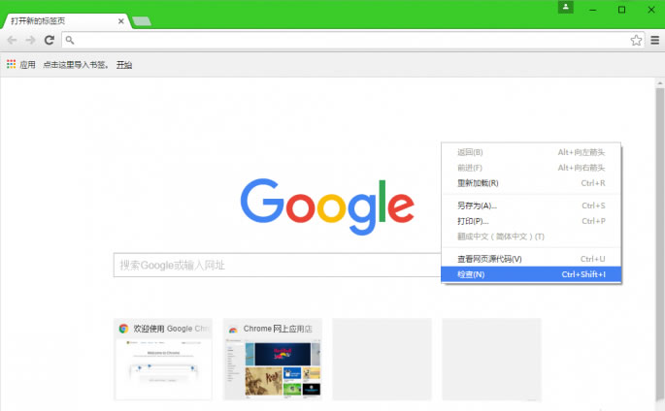Close the 打开新的标签页 tab
This screenshot has height=411, width=665.
coord(120,20)
